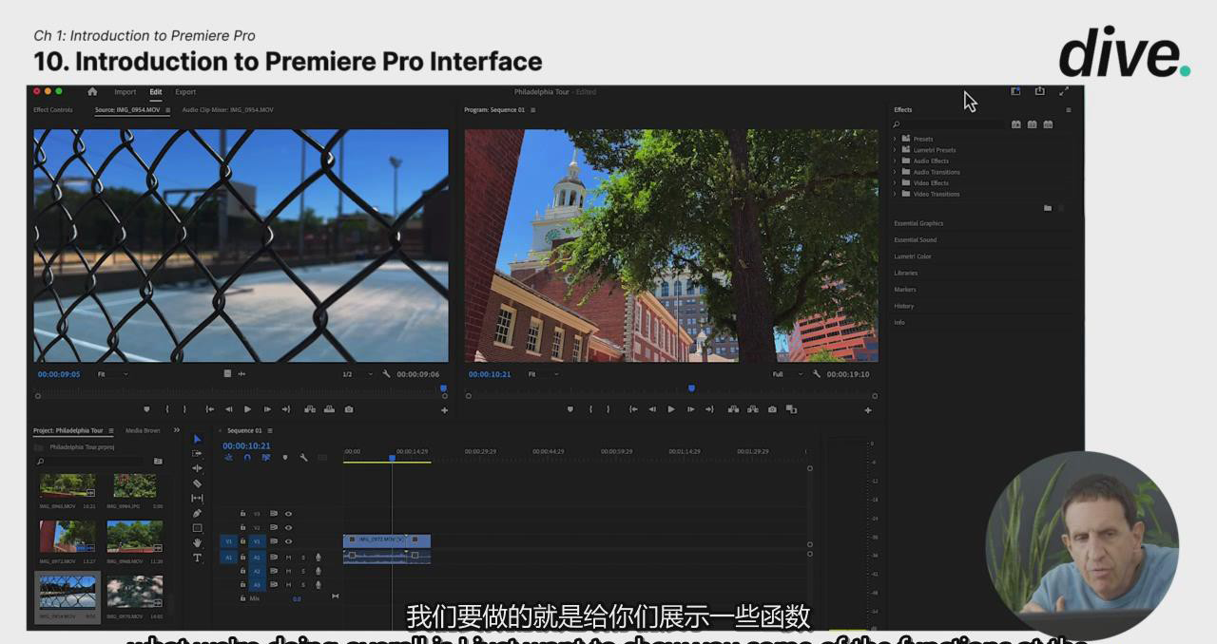
Task: Expand the Presets folder
Action: (x=896, y=139)
